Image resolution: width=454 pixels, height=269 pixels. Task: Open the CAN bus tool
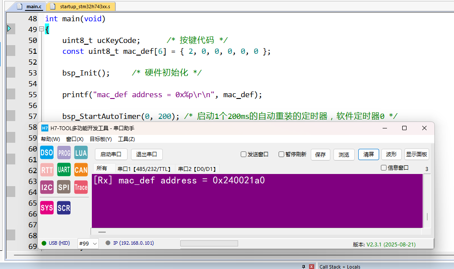81,170
